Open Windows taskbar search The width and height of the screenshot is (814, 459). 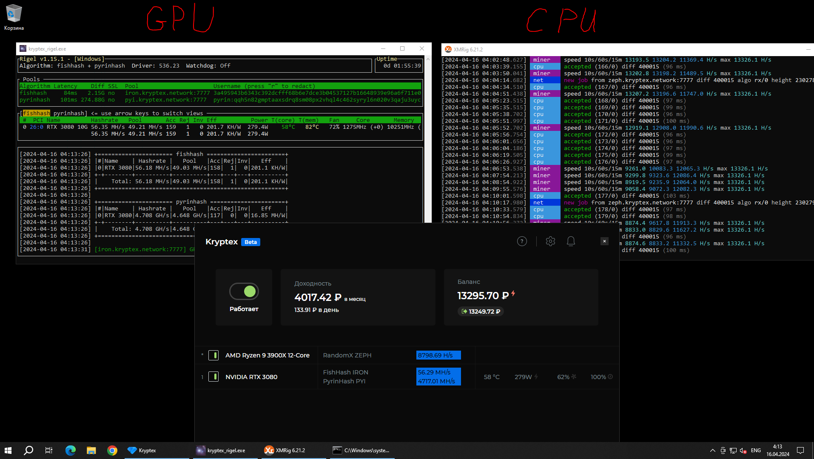(x=28, y=450)
